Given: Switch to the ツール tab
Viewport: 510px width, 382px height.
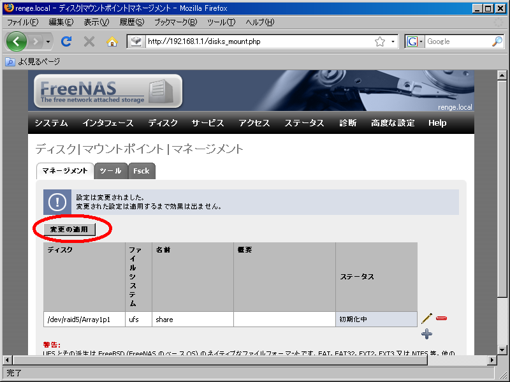Looking at the screenshot, I should (x=111, y=171).
